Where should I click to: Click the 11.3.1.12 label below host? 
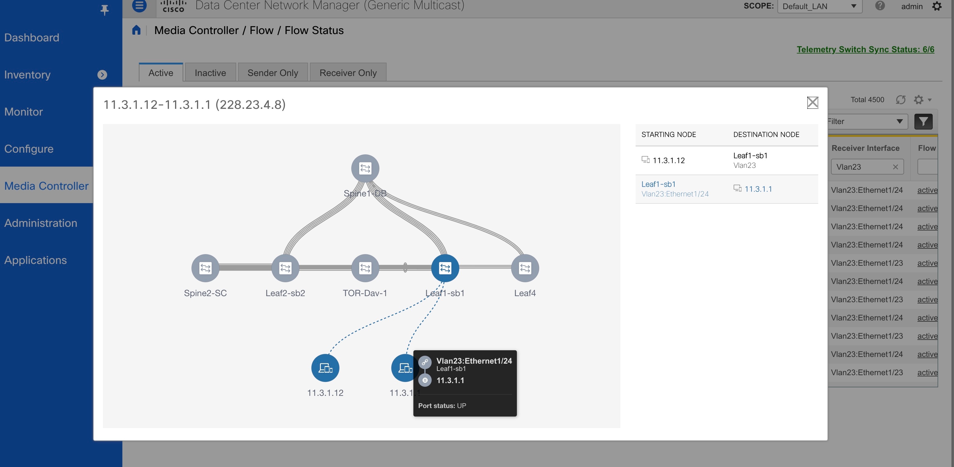pos(325,393)
